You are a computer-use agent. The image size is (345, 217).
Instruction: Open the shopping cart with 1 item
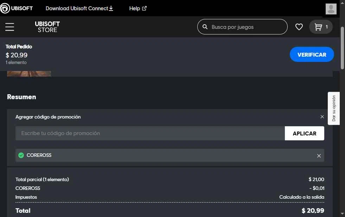[321, 27]
